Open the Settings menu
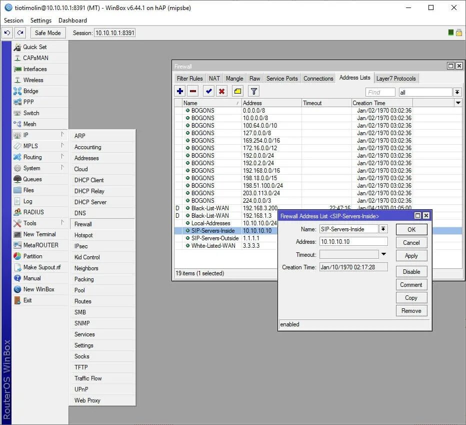 coord(41,20)
